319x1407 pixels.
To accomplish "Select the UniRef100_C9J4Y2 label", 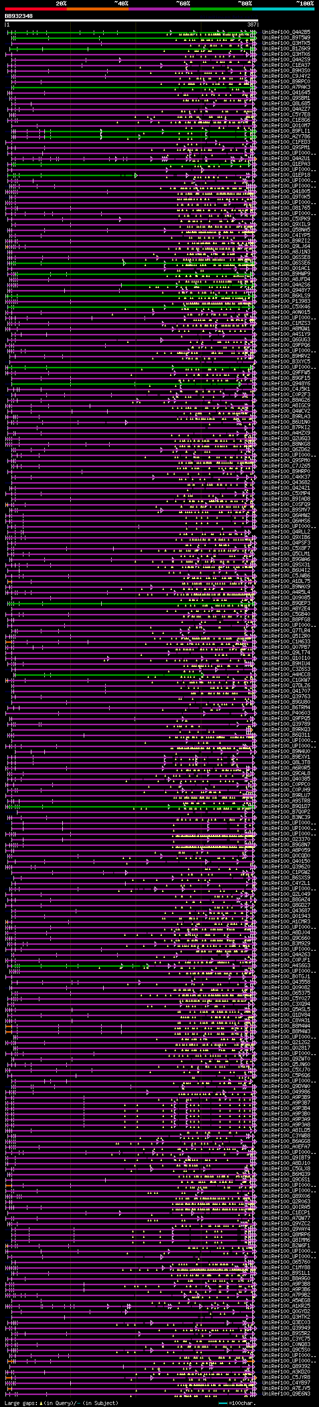I will (286, 76).
